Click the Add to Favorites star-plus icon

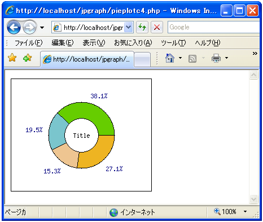point(28,58)
